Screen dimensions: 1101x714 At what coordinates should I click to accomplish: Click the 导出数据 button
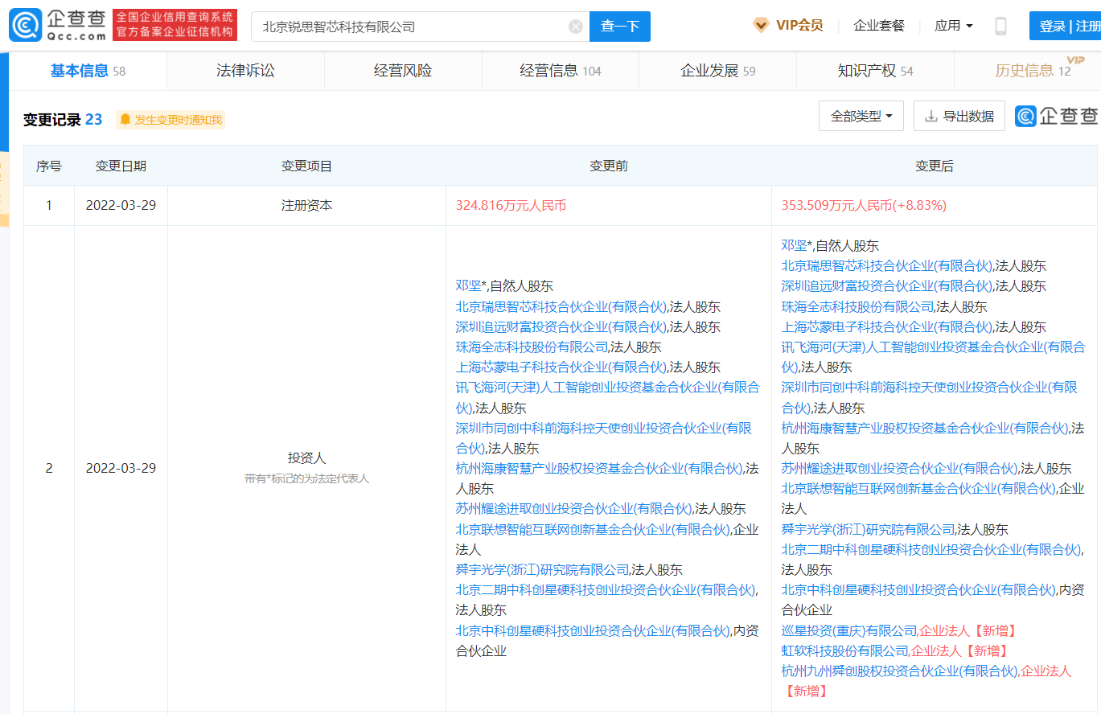pyautogui.click(x=959, y=117)
